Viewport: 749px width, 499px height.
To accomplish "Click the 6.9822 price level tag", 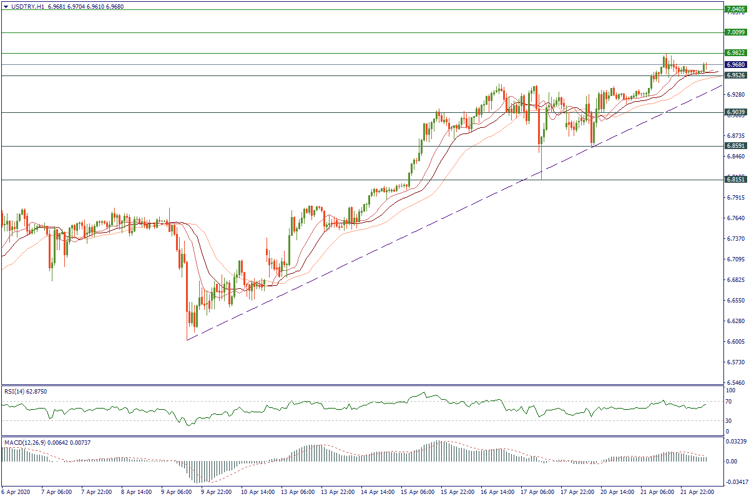I will 735,53.
